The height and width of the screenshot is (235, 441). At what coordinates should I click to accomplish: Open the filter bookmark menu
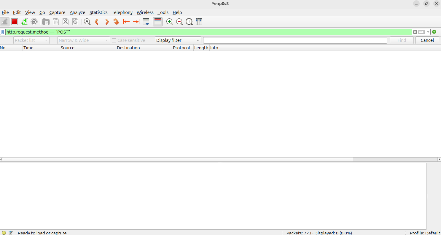point(3,32)
